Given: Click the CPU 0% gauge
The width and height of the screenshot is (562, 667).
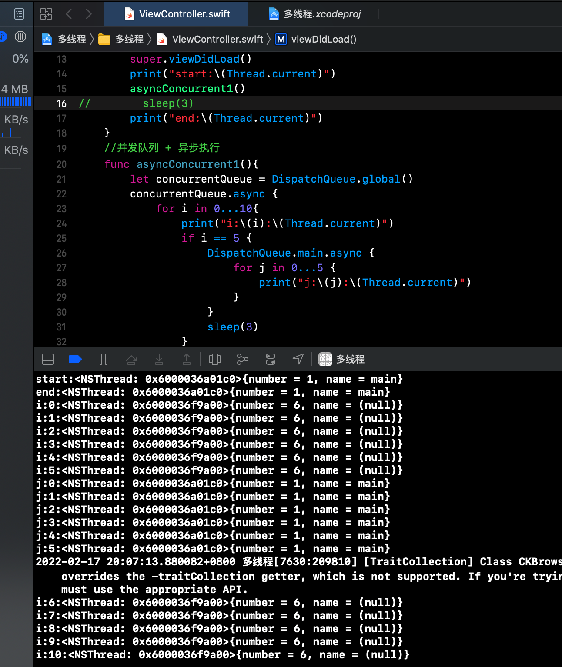Looking at the screenshot, I should coord(20,59).
